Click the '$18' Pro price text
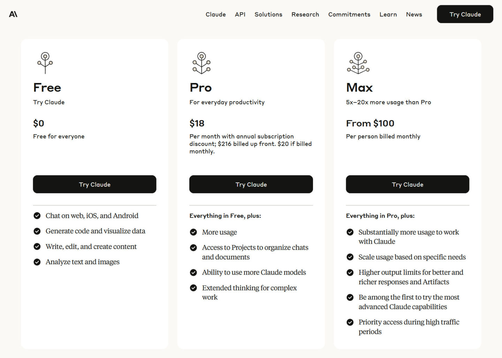This screenshot has height=358, width=502. pos(197,123)
